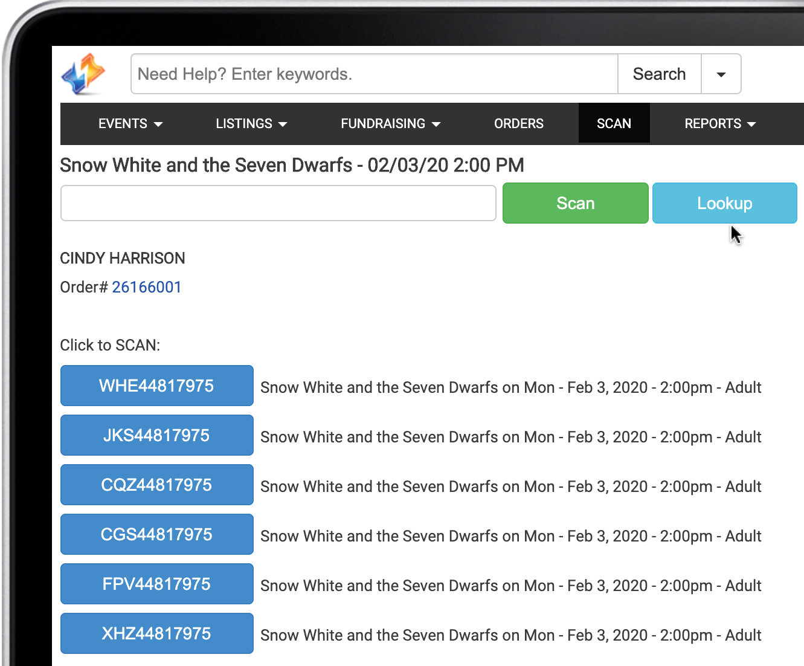Screen dimensions: 804x666
Task: Click the blue Lookup button
Action: point(725,203)
